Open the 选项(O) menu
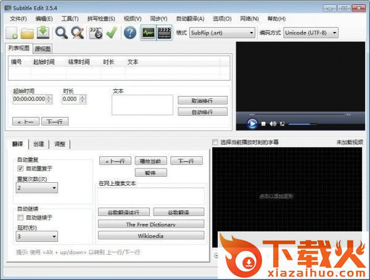This screenshot has height=280, width=370. (222, 19)
